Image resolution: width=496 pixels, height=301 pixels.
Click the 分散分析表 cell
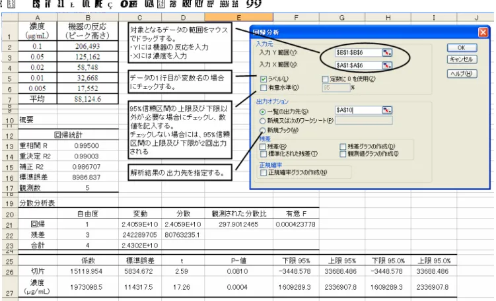(38, 203)
